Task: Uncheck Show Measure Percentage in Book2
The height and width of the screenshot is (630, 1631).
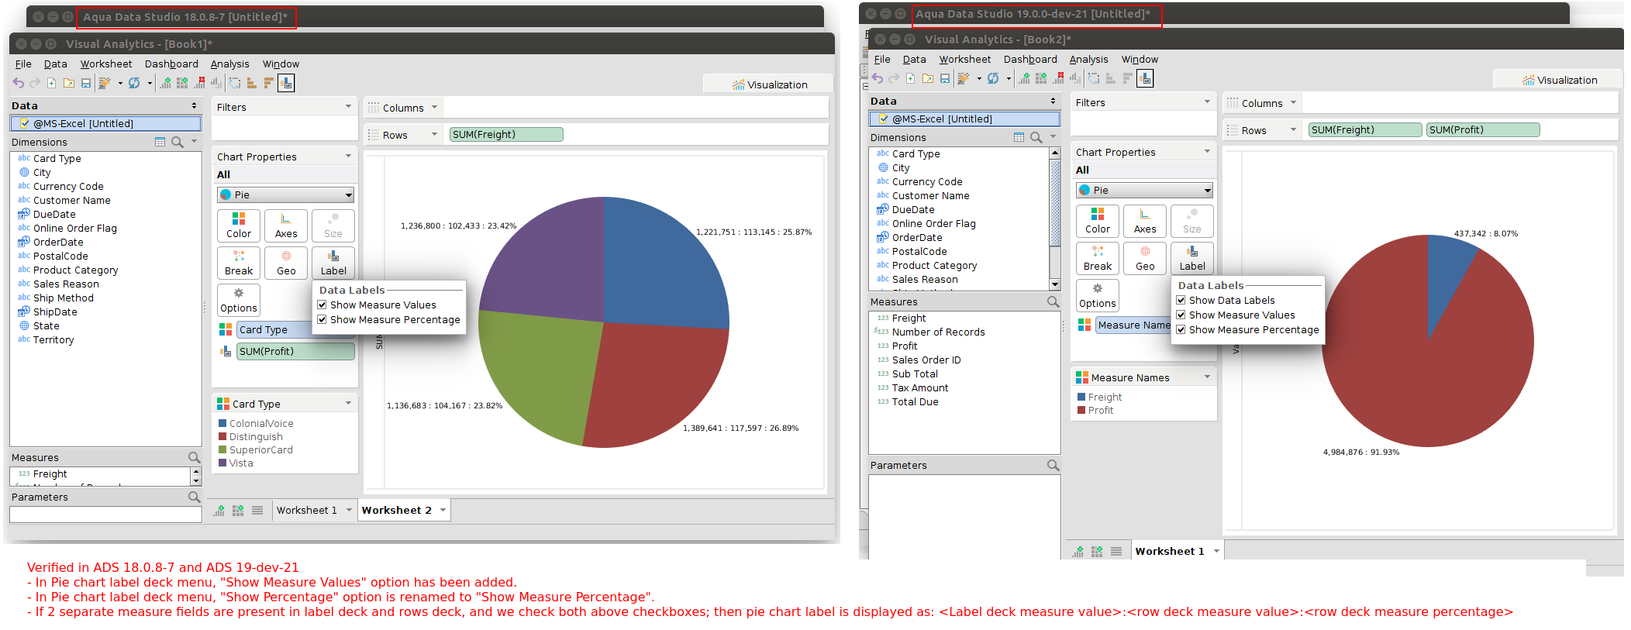Action: (x=1181, y=330)
